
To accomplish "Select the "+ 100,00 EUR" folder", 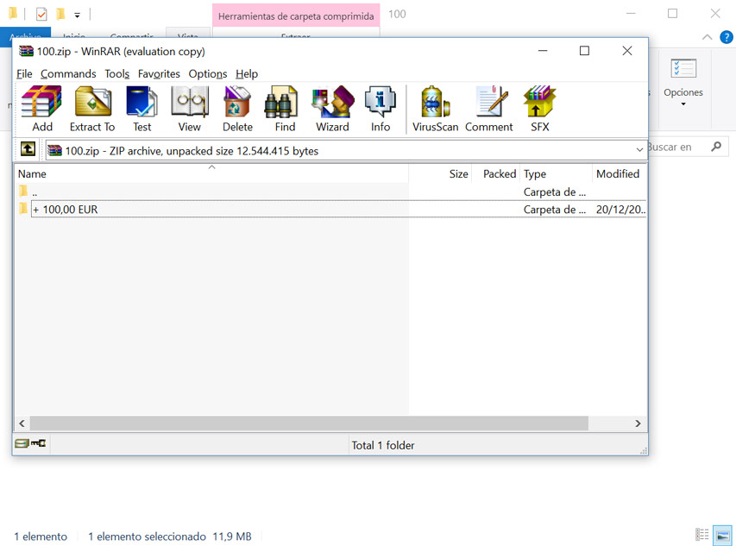I will [65, 210].
